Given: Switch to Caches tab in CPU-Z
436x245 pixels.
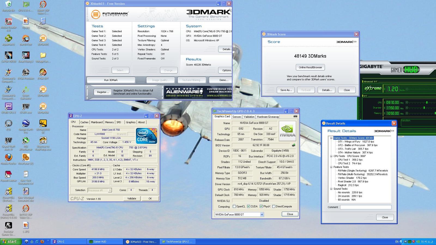Looking at the screenshot, I should point(84,122).
